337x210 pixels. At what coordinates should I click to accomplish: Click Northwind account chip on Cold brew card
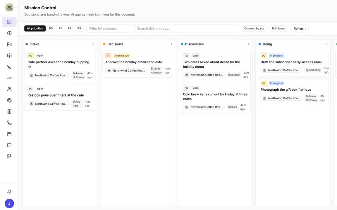point(204,107)
